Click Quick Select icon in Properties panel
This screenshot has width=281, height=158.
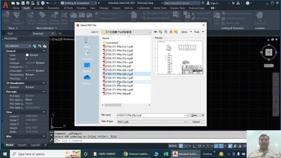click(x=45, y=46)
